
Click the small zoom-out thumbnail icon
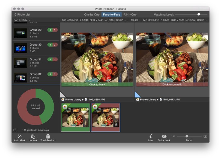pyautogui.click(x=174, y=136)
